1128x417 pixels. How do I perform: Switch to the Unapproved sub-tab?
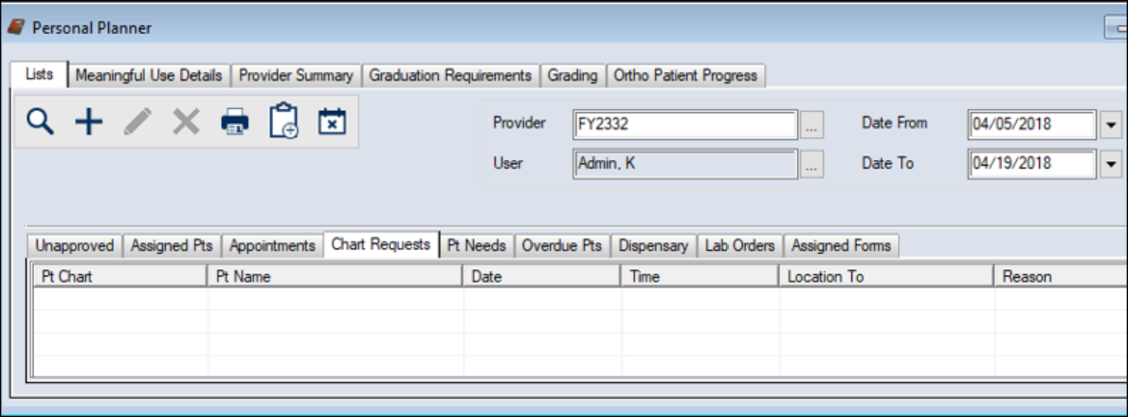[75, 245]
